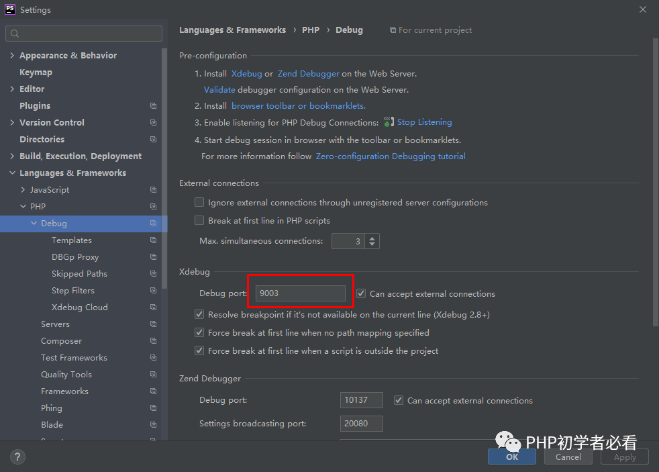
Task: Click the Xdebug Debug port field showing 9003
Action: [x=301, y=293]
